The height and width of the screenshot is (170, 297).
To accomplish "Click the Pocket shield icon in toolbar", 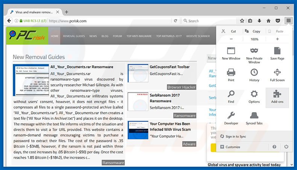I will point(278,21).
